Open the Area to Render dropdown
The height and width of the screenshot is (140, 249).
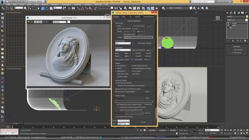(123, 43)
